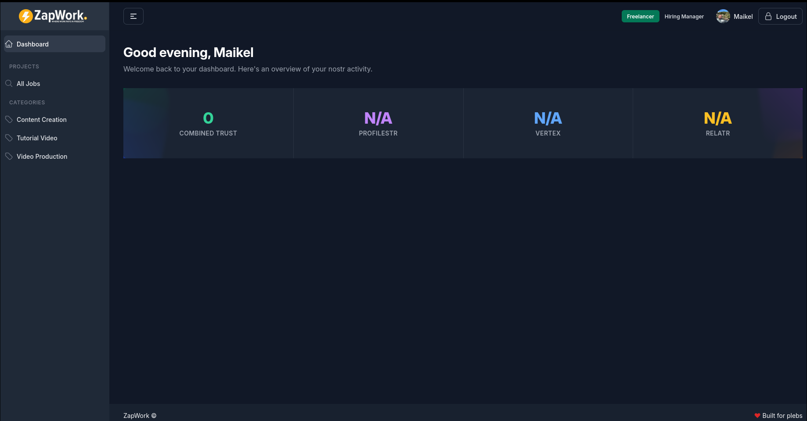Select the Vertex N/A score card

coord(548,123)
